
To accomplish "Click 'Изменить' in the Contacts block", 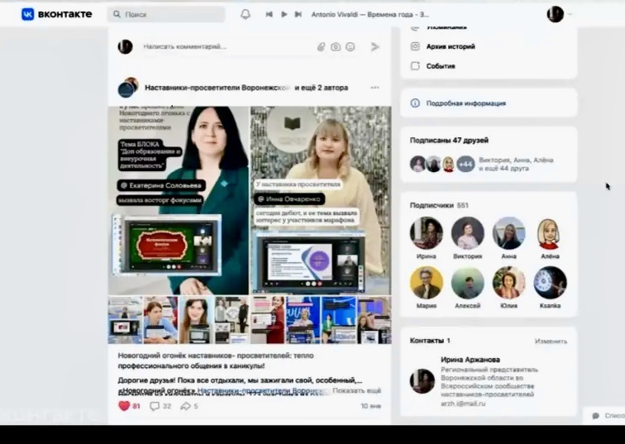I will pyautogui.click(x=551, y=341).
